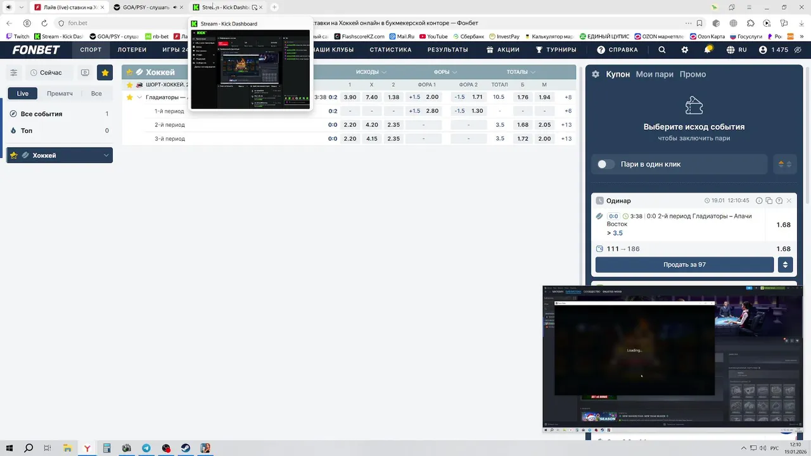The image size is (811, 456).
Task: Open +8 more markets for main match
Action: click(x=568, y=98)
